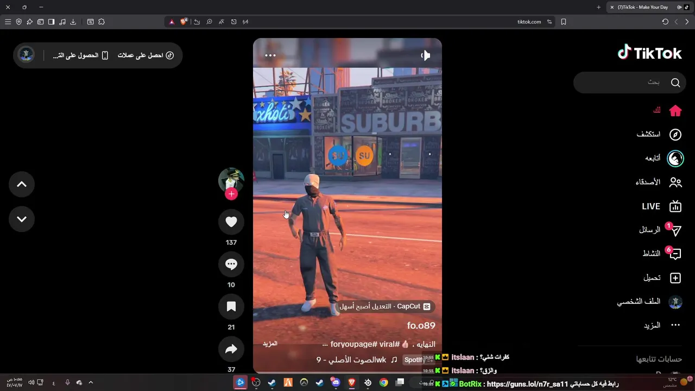Click the Get App (الحصول على الت...) button

click(80, 55)
